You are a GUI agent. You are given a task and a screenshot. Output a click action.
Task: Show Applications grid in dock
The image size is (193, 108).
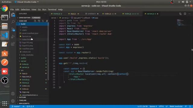tap(5, 103)
